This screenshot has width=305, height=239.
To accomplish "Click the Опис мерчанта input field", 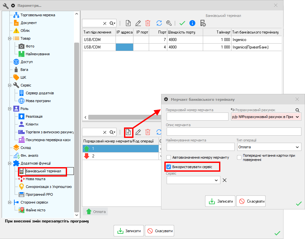I will tap(234, 131).
